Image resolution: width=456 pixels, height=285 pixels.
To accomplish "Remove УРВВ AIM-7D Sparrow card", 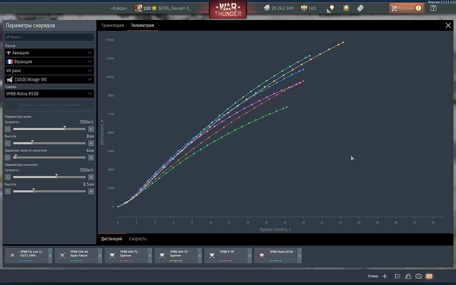I will point(200,256).
